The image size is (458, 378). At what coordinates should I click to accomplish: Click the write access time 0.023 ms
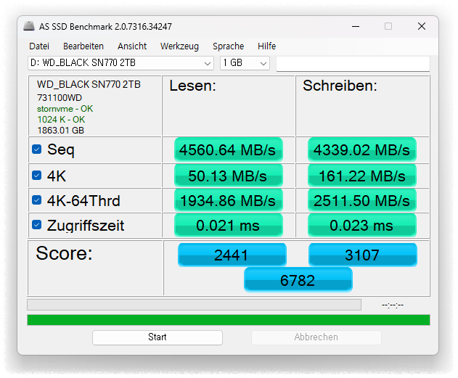[362, 226]
